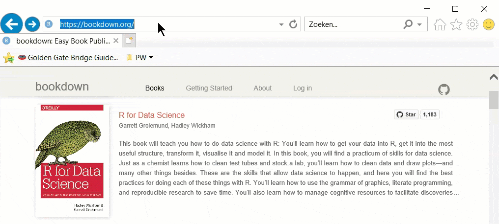This screenshot has width=499, height=224.
Task: Click the GitHub Star button
Action: point(406,114)
